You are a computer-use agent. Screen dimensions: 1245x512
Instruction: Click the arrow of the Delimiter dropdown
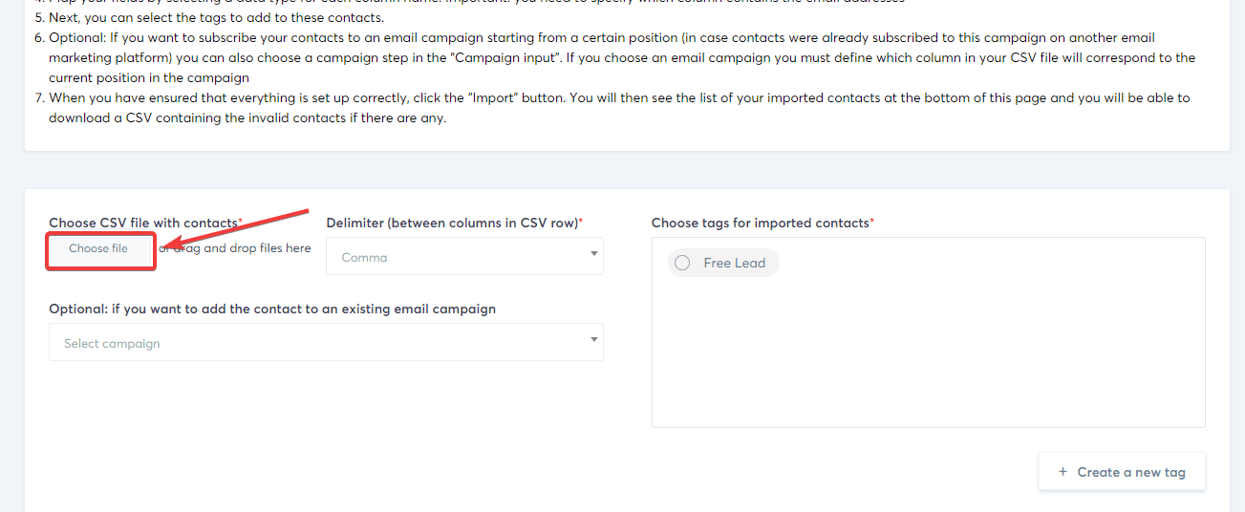593,254
